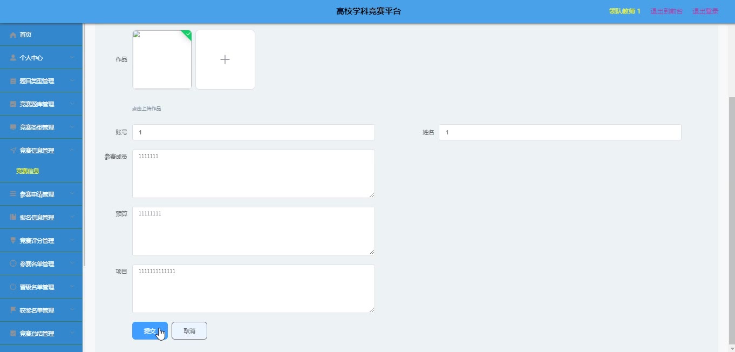The height and width of the screenshot is (352, 735).
Task: Expand the 竞赛类型管理 menu arrow
Action: coord(72,127)
